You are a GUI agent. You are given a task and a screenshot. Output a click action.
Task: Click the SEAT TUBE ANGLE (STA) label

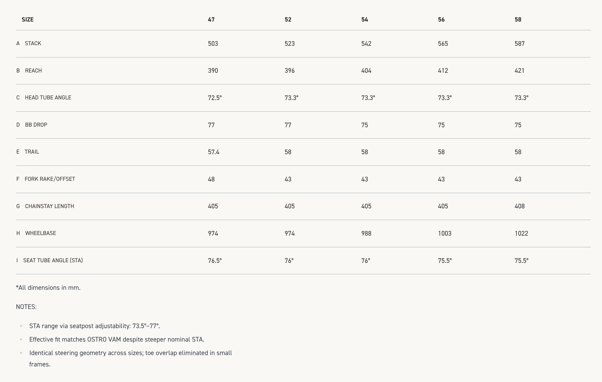click(x=53, y=260)
